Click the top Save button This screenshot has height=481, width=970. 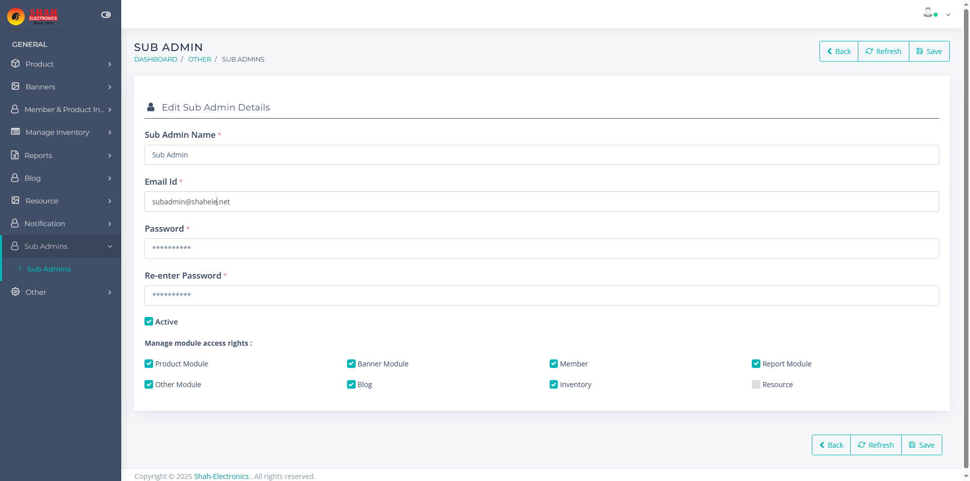[x=929, y=51]
